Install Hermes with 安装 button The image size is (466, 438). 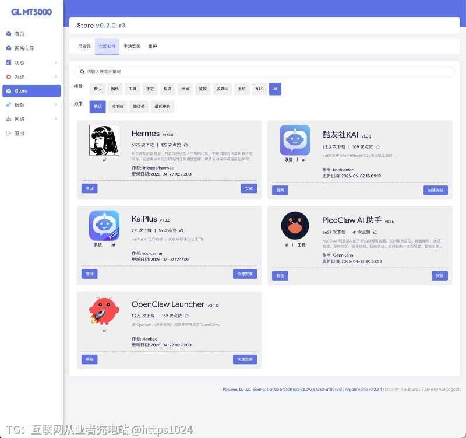pos(249,188)
